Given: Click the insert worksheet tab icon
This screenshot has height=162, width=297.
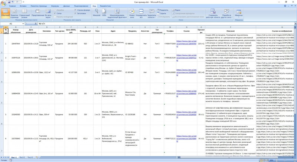Looking at the screenshot, I should pyautogui.click(x=37, y=158).
